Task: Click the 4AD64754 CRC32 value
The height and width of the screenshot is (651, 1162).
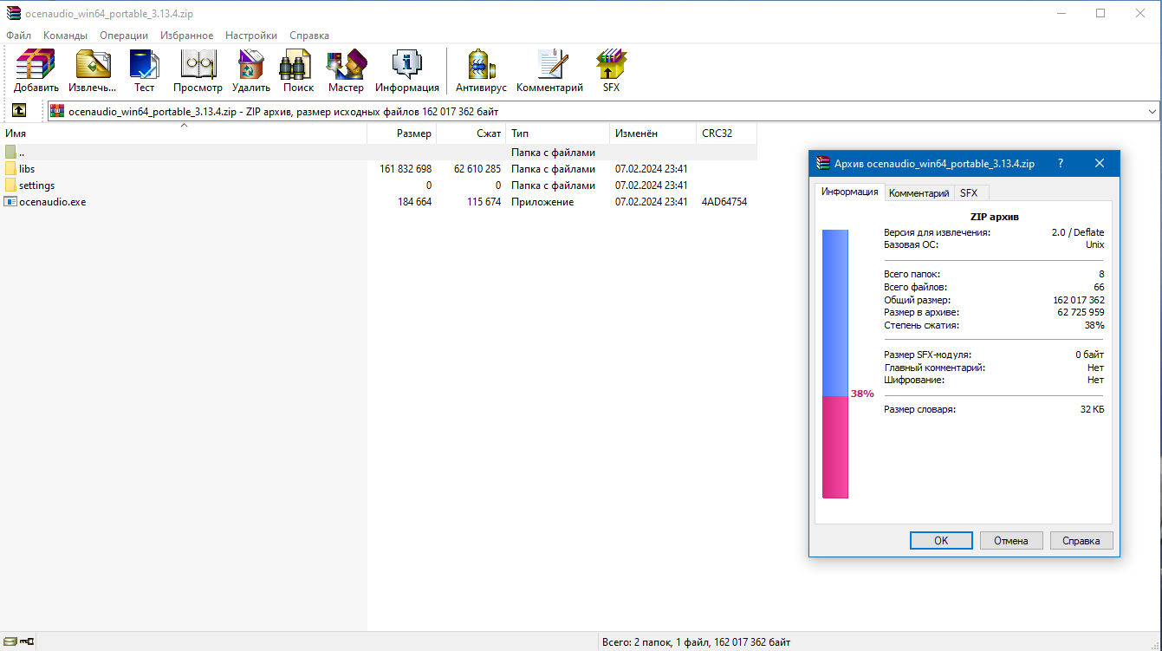Action: click(724, 202)
